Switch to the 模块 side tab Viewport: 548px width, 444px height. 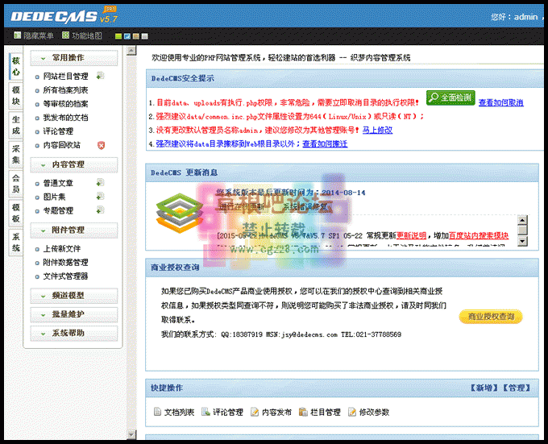(16, 96)
